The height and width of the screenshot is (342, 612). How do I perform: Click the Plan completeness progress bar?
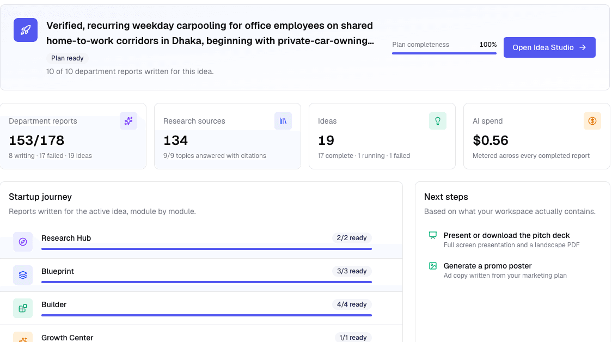(444, 53)
